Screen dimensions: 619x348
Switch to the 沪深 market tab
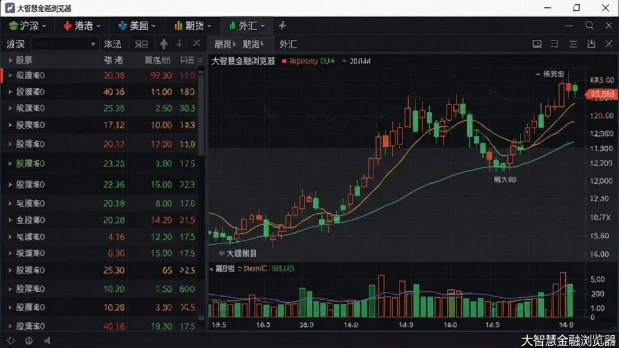pos(27,26)
